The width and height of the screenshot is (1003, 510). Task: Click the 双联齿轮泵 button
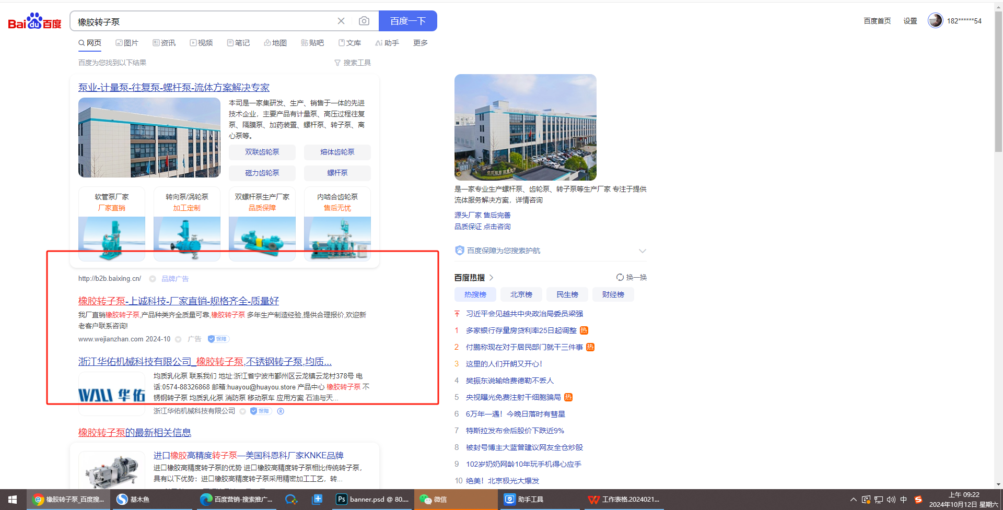pyautogui.click(x=262, y=152)
